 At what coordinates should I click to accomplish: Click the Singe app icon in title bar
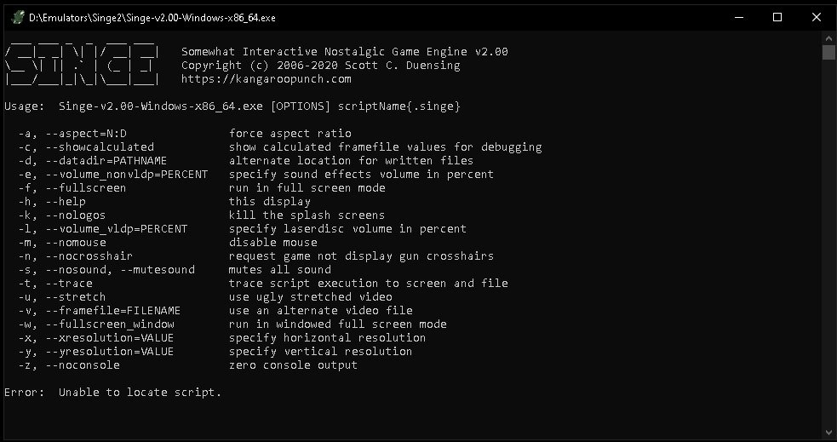tap(18, 18)
